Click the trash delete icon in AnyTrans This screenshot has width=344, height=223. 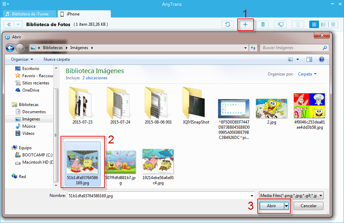click(263, 24)
